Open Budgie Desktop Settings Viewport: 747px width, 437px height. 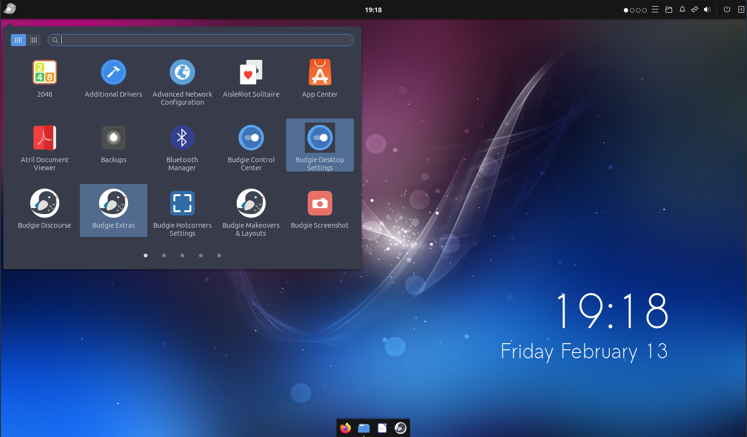320,145
